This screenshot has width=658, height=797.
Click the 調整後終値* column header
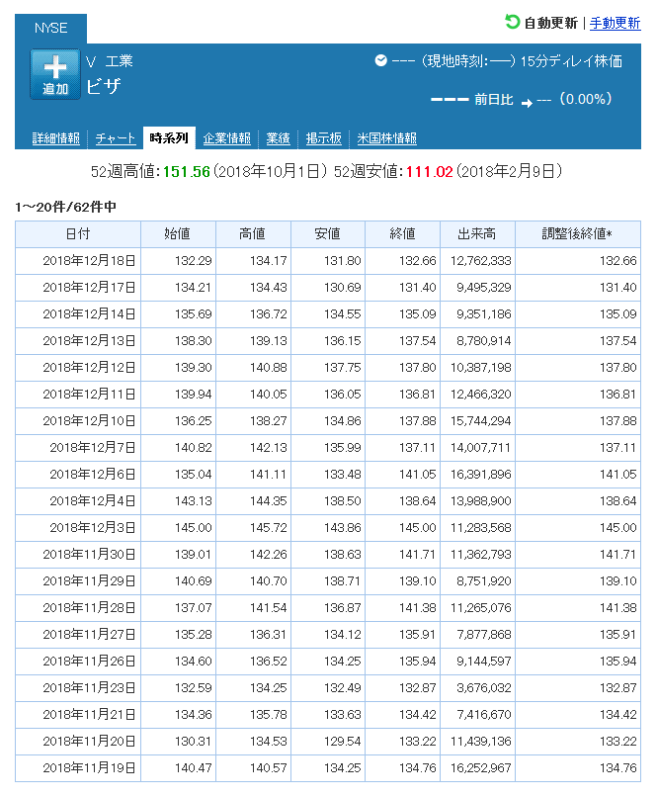click(x=578, y=233)
